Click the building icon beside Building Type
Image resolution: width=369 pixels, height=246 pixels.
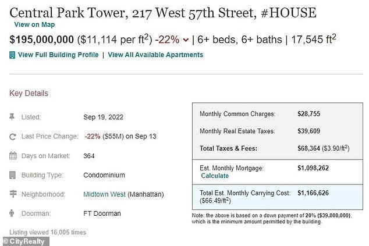pyautogui.click(x=12, y=175)
